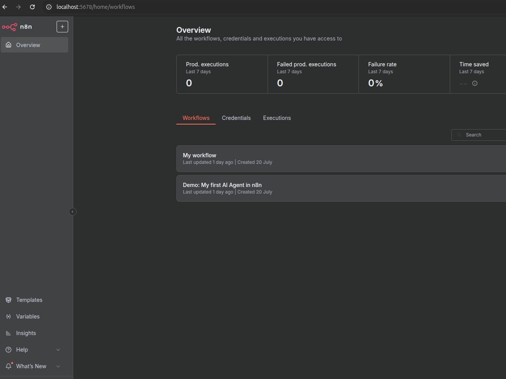Collapse the sidebar with the arrow handle
The image size is (506, 379).
(x=72, y=212)
